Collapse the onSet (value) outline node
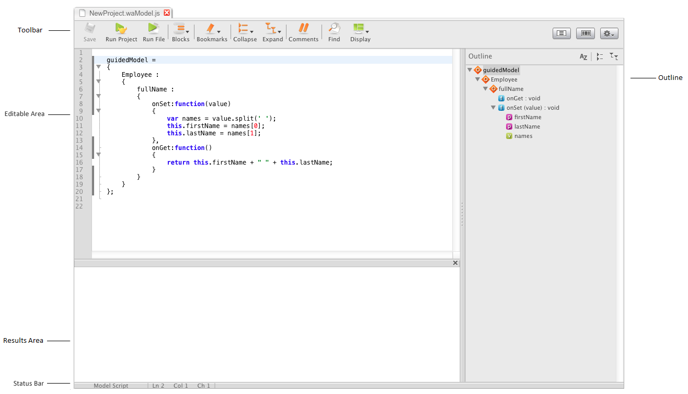The width and height of the screenshot is (688, 394). pyautogui.click(x=494, y=108)
